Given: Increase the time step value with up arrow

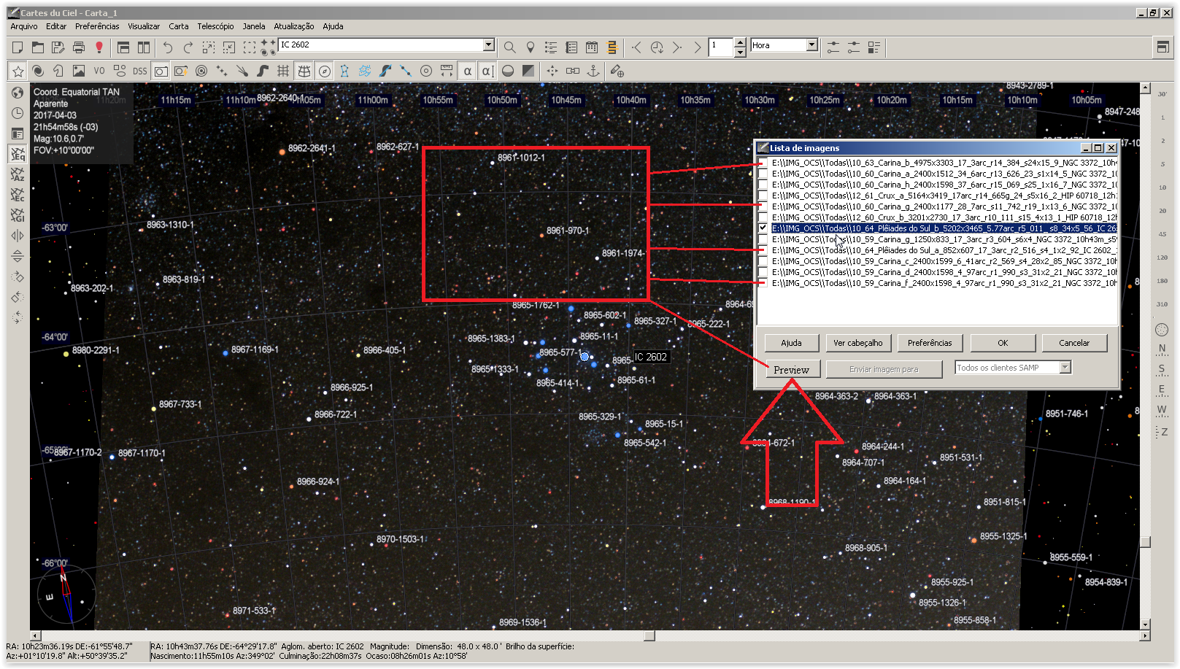Looking at the screenshot, I should tap(740, 42).
